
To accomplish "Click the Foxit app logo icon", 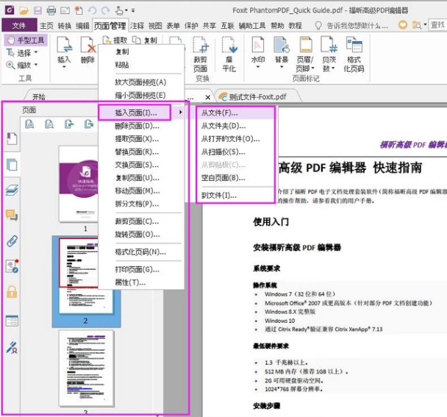I will [x=9, y=10].
